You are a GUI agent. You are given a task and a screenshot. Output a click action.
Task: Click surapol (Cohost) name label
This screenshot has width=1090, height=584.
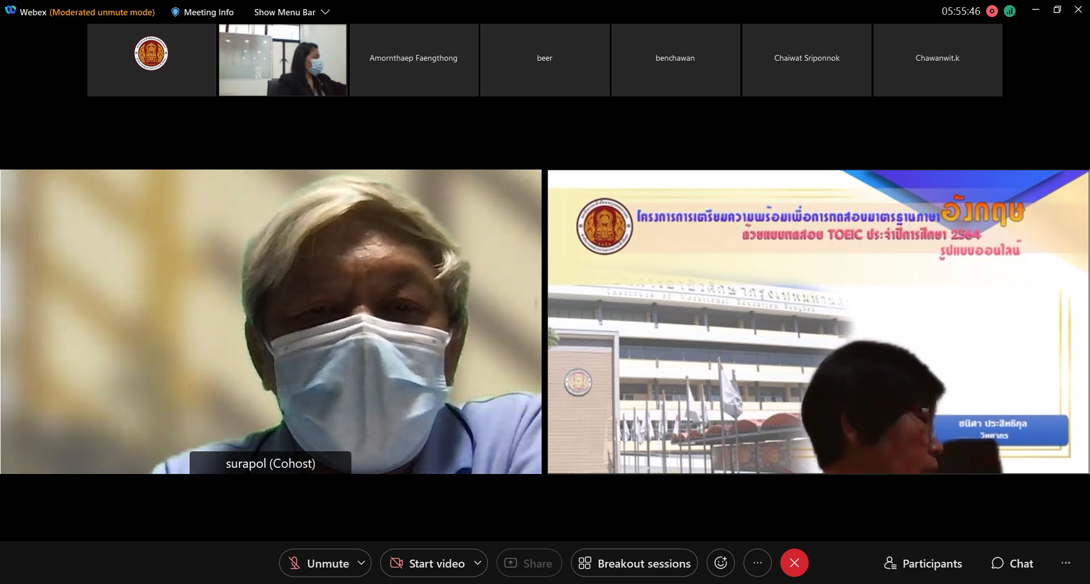270,463
